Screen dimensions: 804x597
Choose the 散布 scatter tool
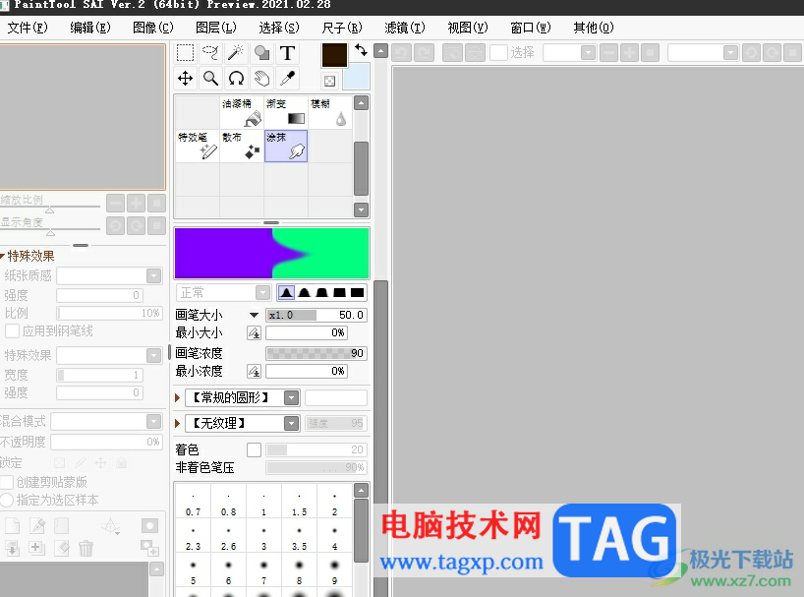click(242, 146)
